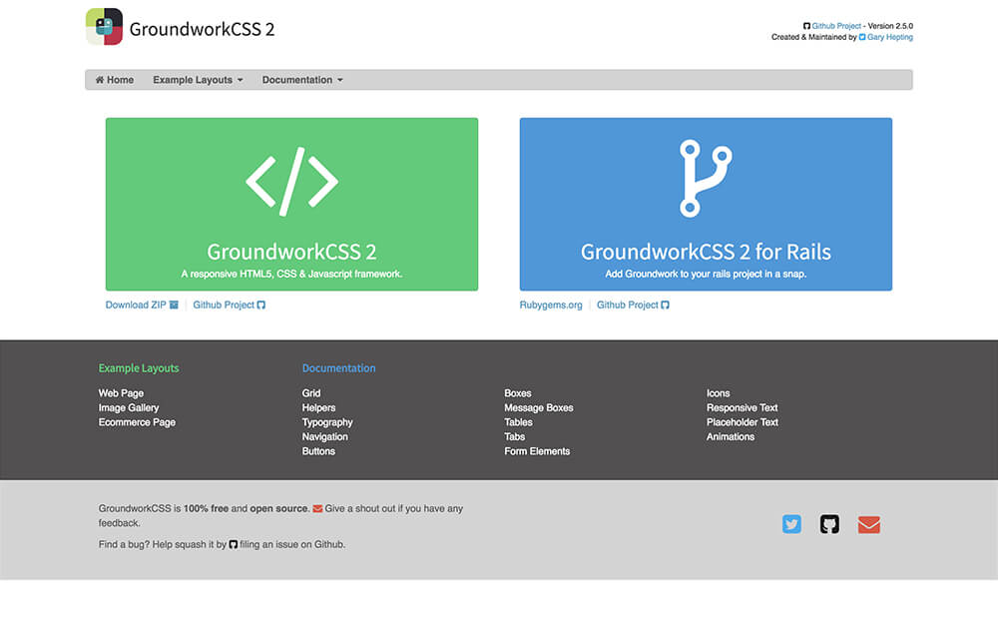The image size is (998, 624).
Task: Click the 'Version 2.5.0' text
Action: coord(890,26)
